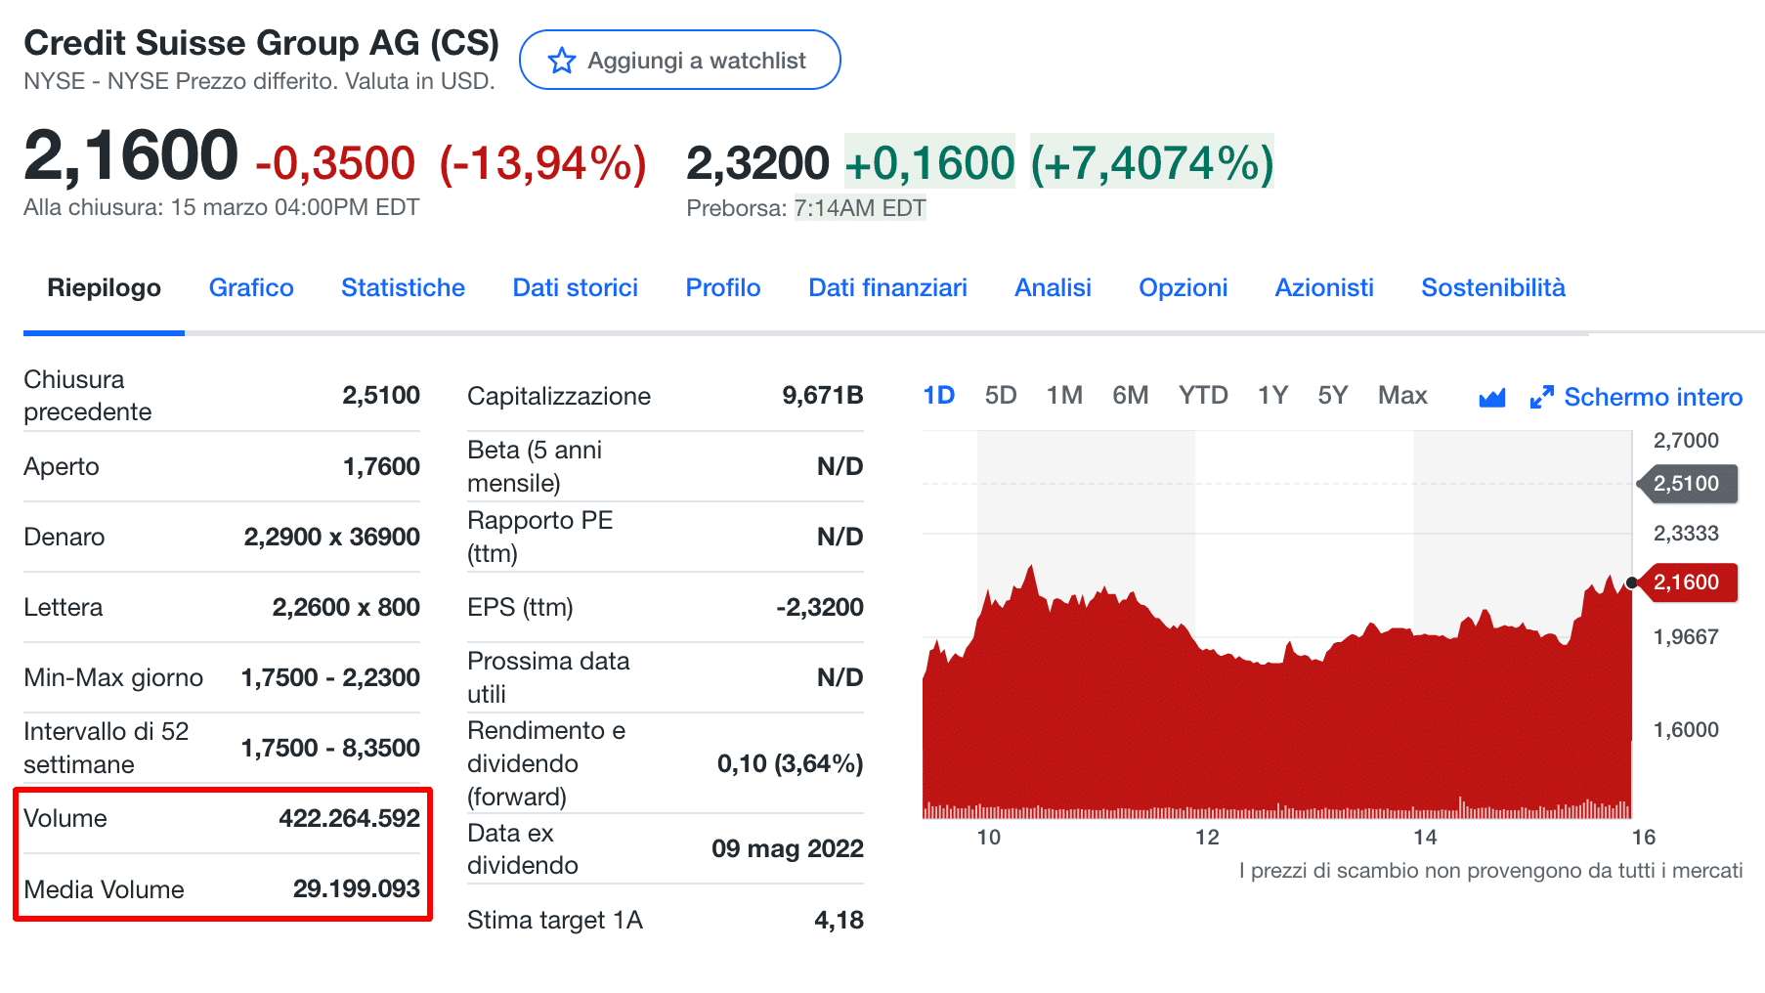Switch to the Grafico tab
1765x993 pixels.
coord(251,287)
